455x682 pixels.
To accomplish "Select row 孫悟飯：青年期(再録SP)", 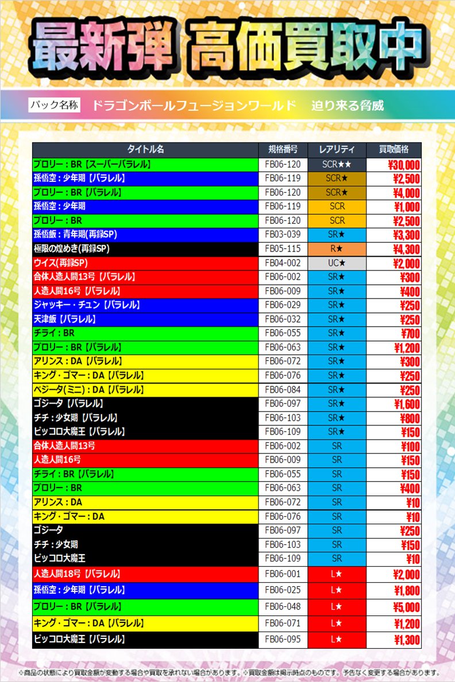I will click(x=227, y=235).
